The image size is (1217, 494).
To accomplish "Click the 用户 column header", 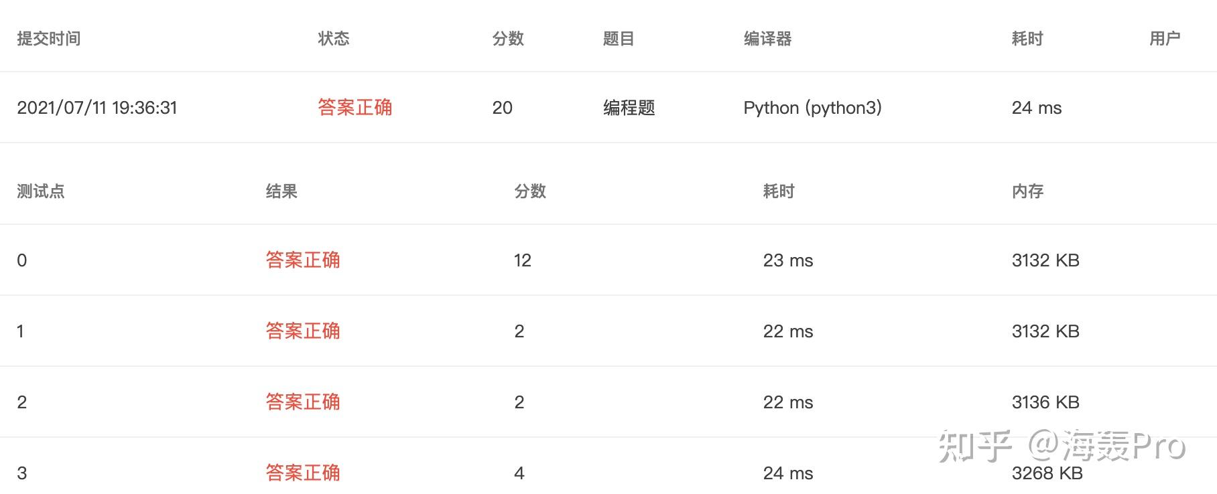I will click(1165, 39).
